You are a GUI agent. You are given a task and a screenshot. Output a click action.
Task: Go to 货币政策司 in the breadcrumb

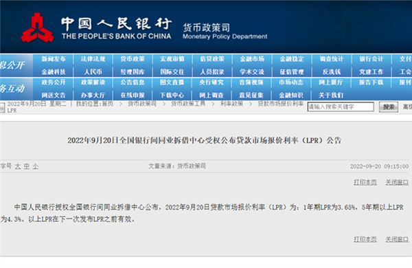pos(142,104)
